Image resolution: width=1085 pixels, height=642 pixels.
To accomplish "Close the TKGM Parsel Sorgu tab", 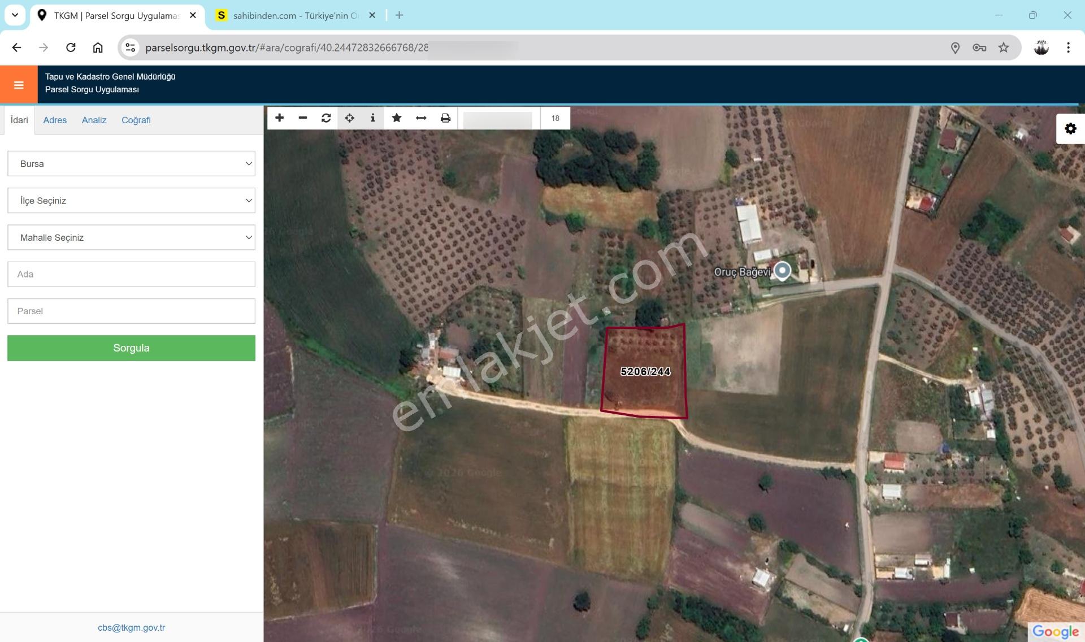I will pos(193,15).
